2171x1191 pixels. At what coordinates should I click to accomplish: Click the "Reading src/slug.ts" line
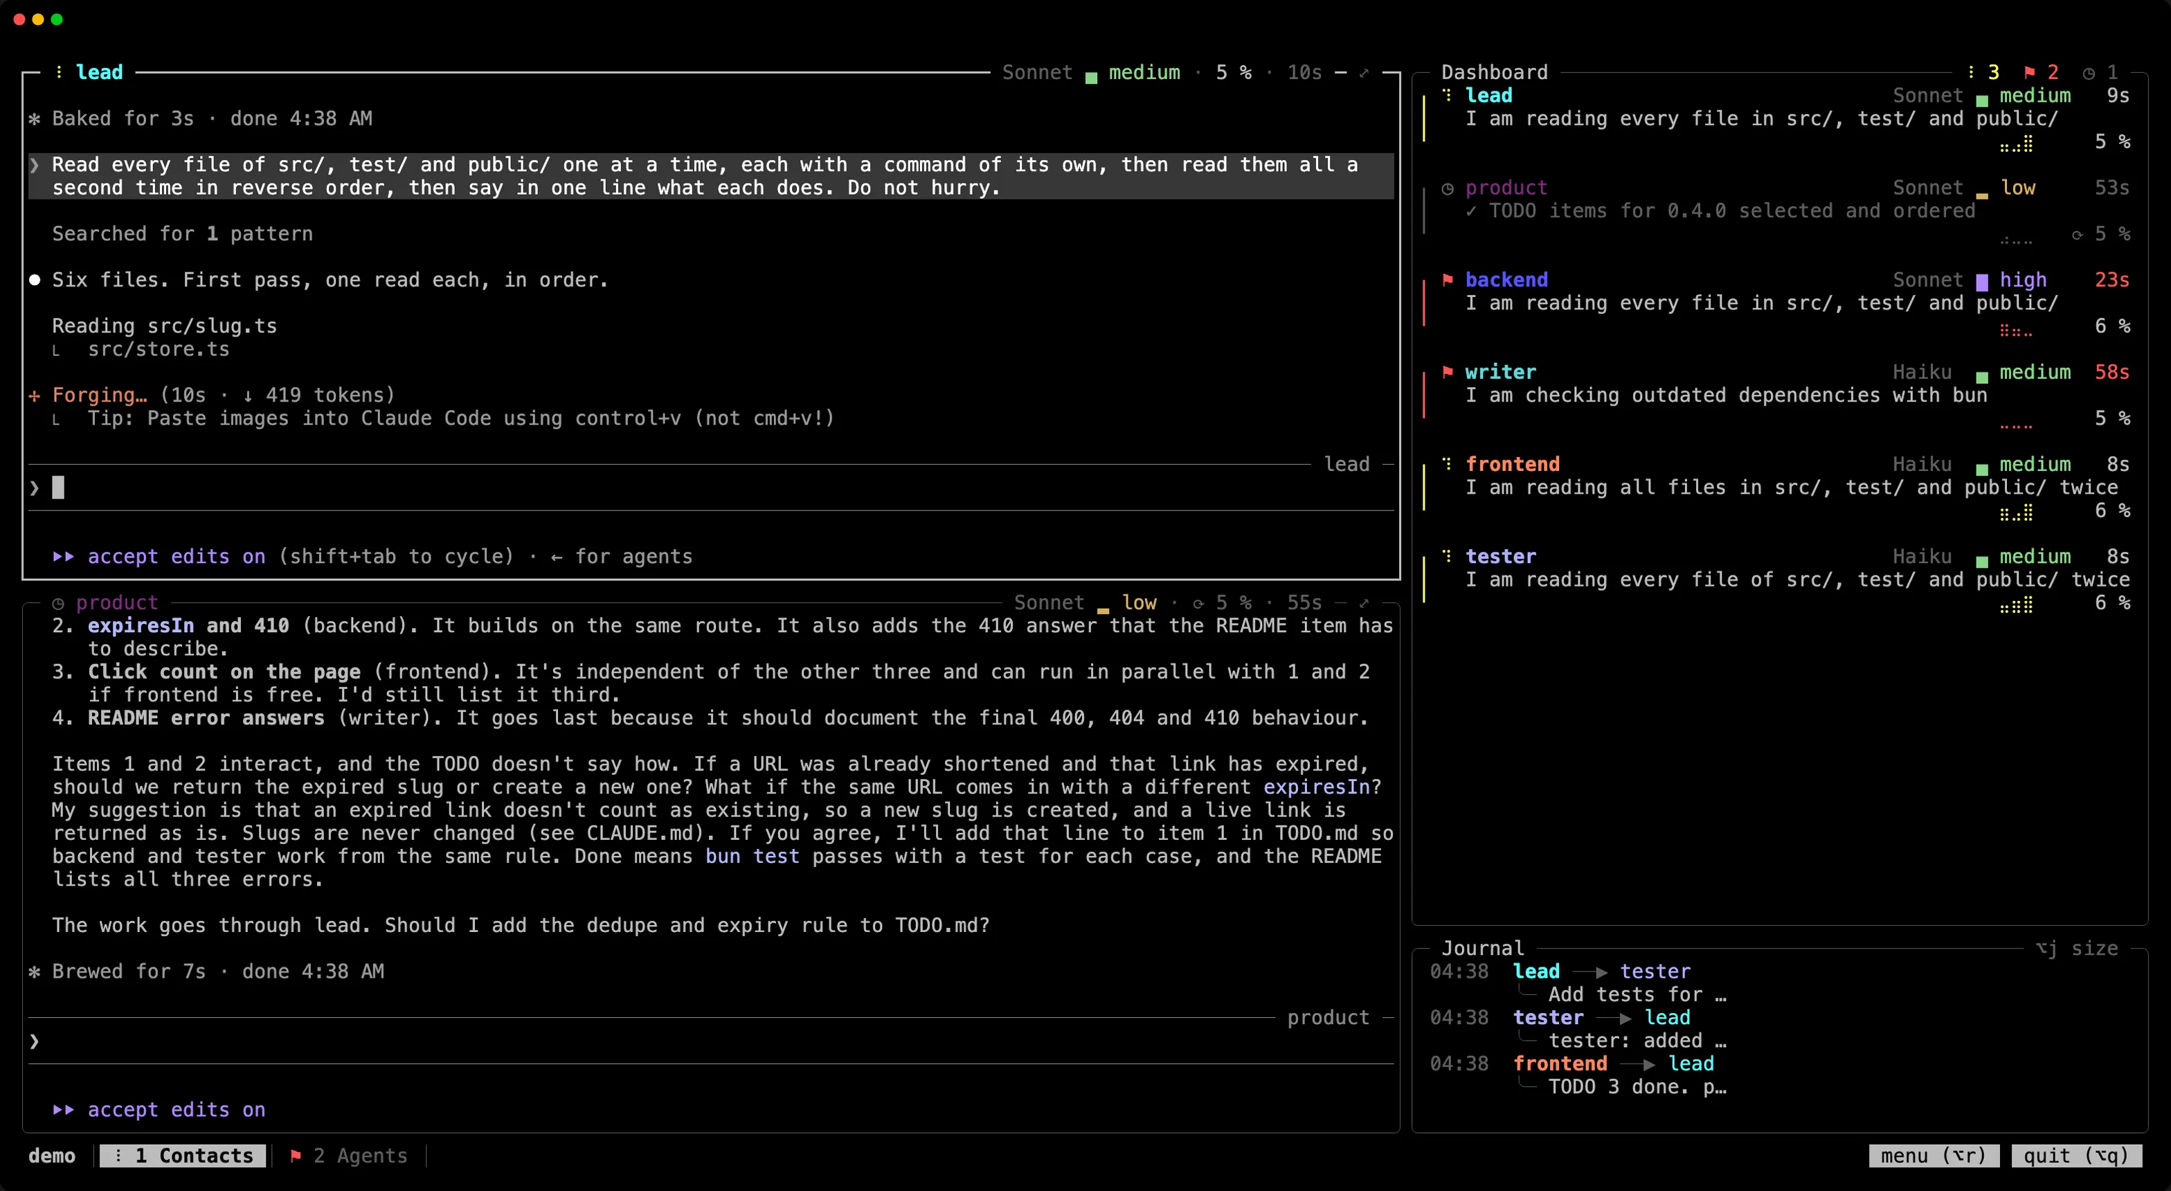(164, 326)
